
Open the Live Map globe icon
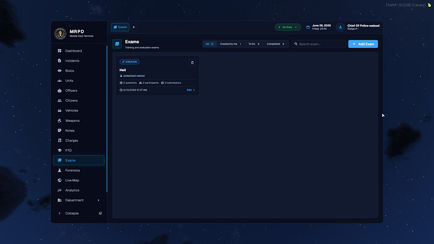click(60, 180)
